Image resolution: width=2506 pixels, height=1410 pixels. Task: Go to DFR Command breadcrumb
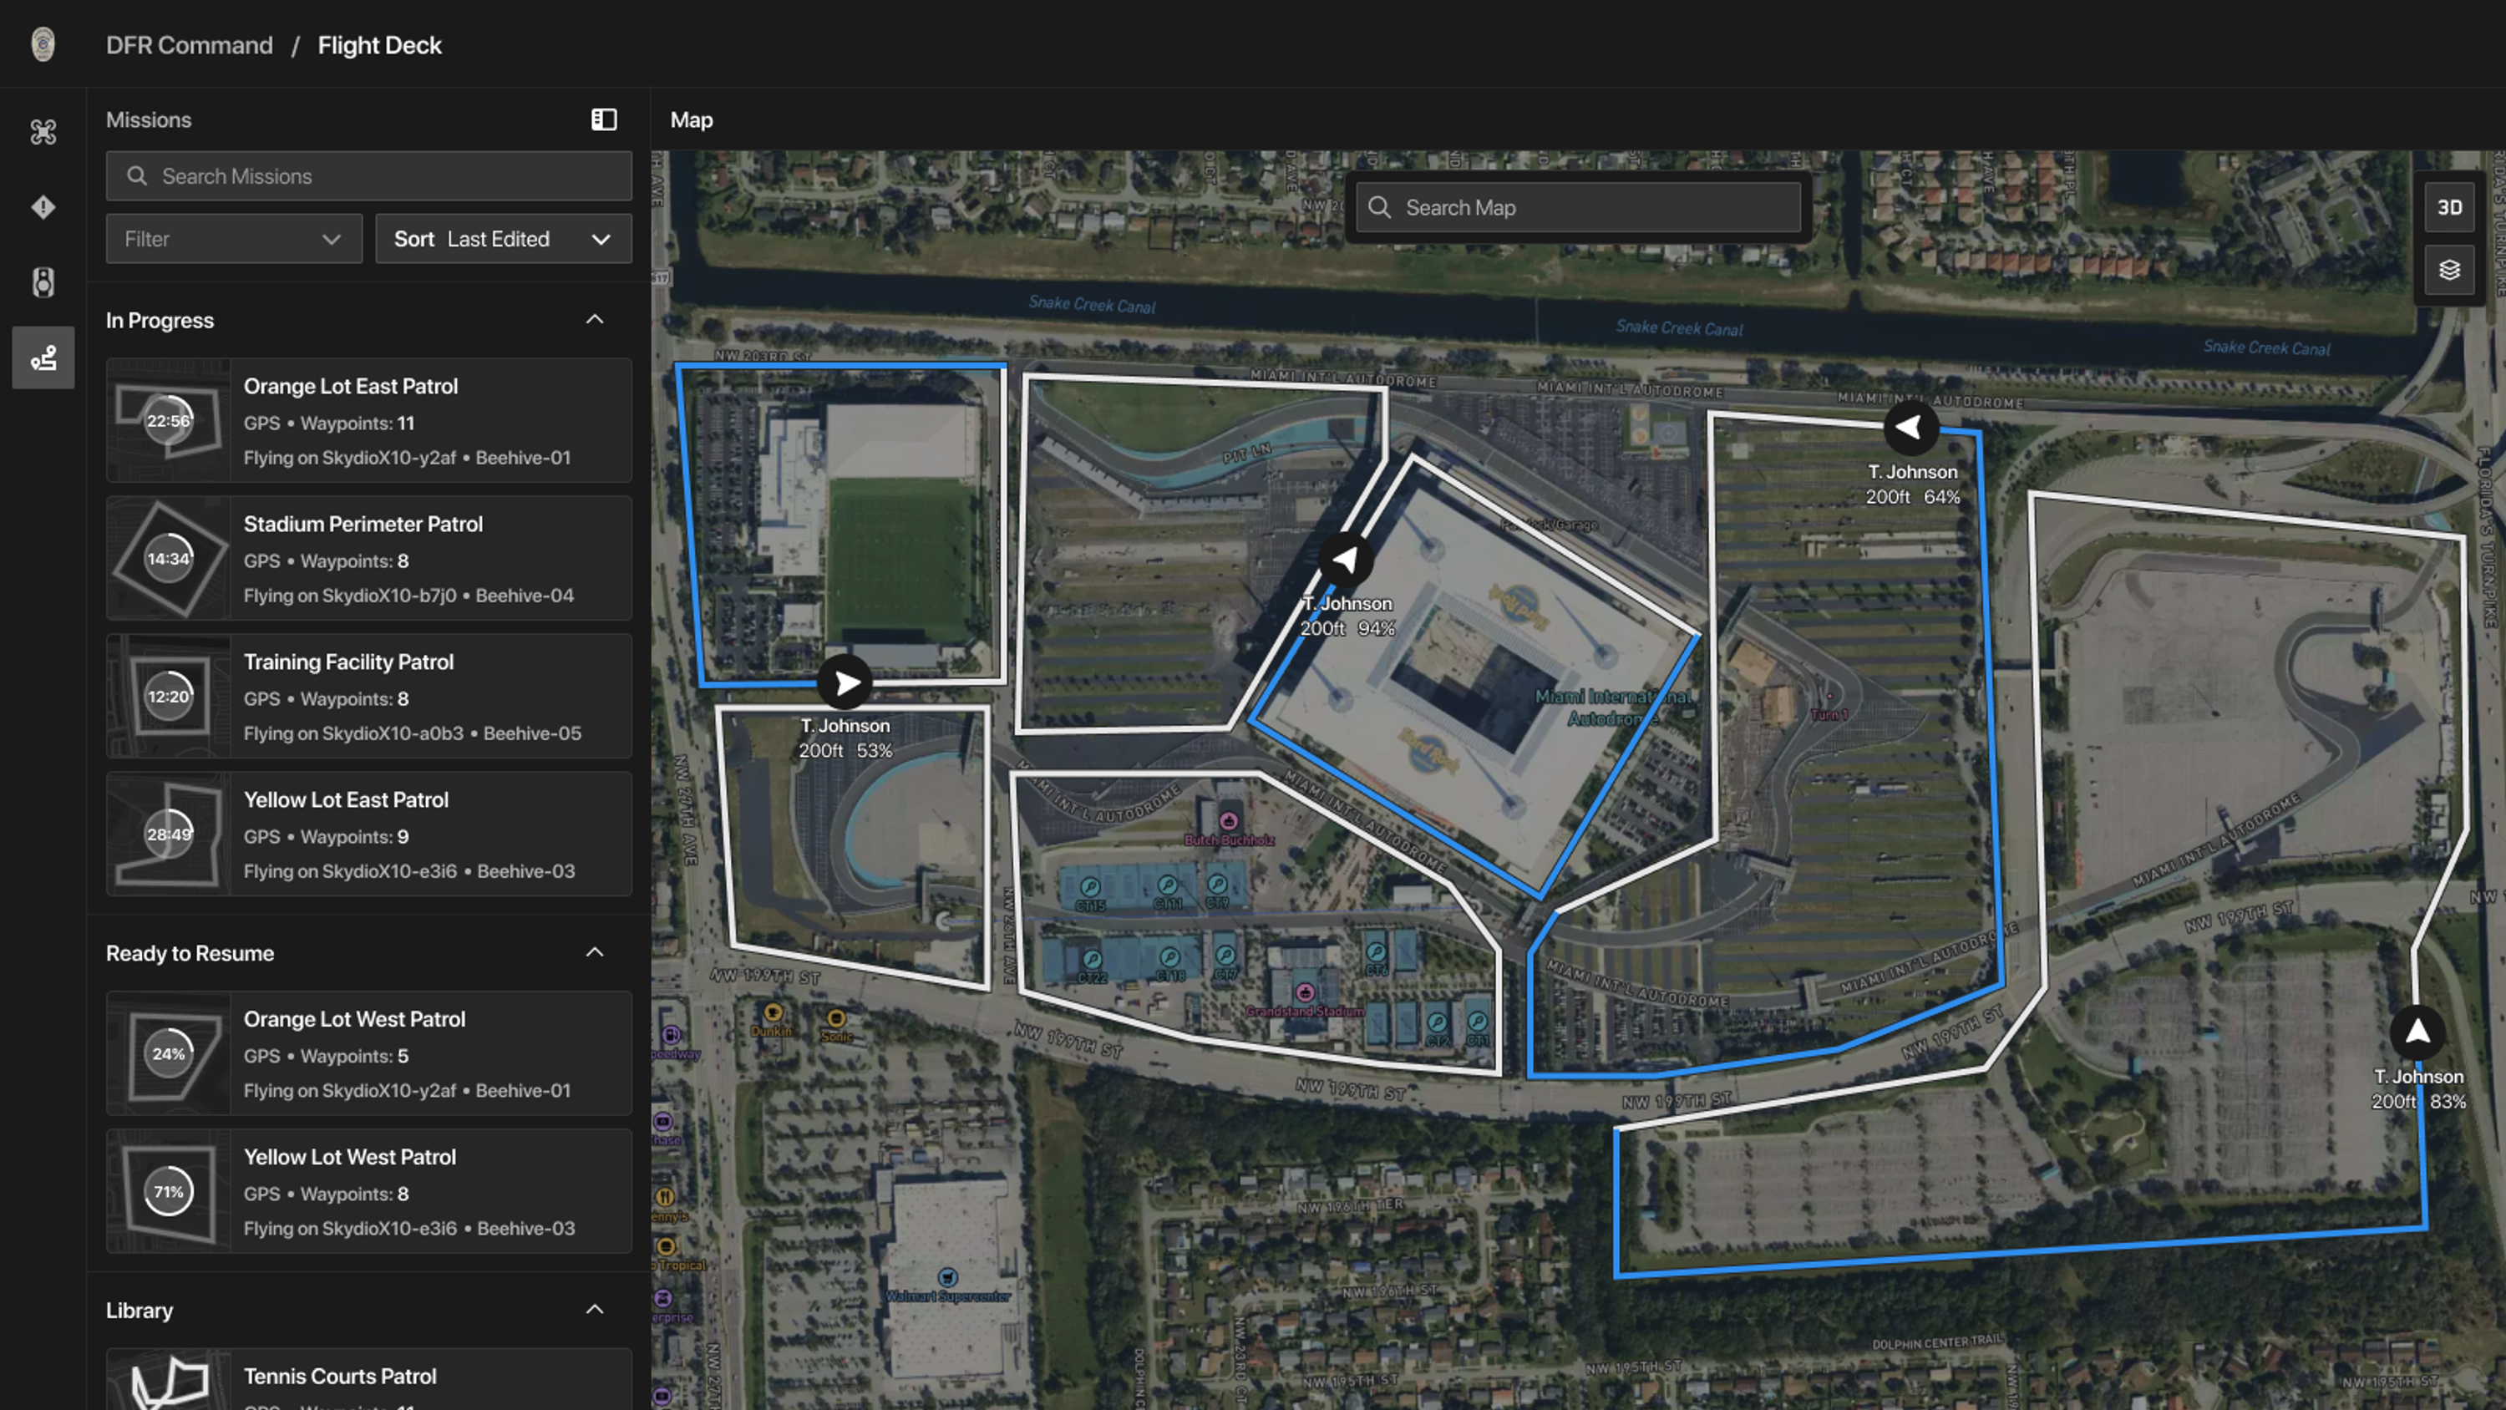coord(189,45)
